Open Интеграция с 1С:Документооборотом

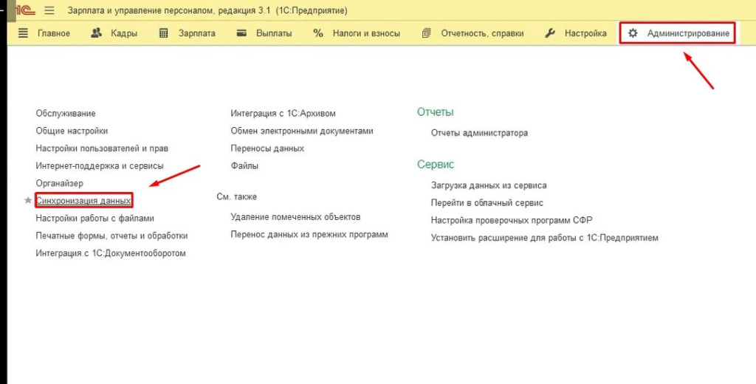(x=111, y=253)
